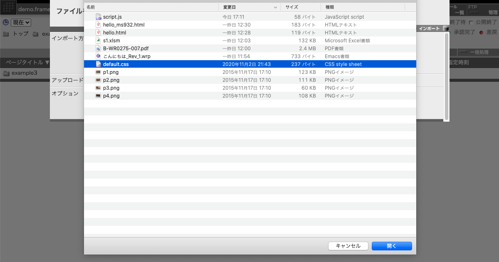499x262 pixels.
Task: Toggle the 公開終了 checkbox
Action: 471,22
